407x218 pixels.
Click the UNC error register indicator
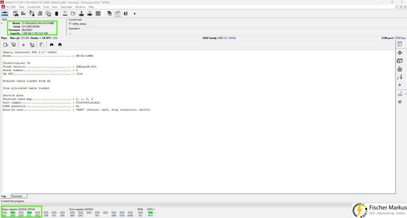tap(81, 214)
